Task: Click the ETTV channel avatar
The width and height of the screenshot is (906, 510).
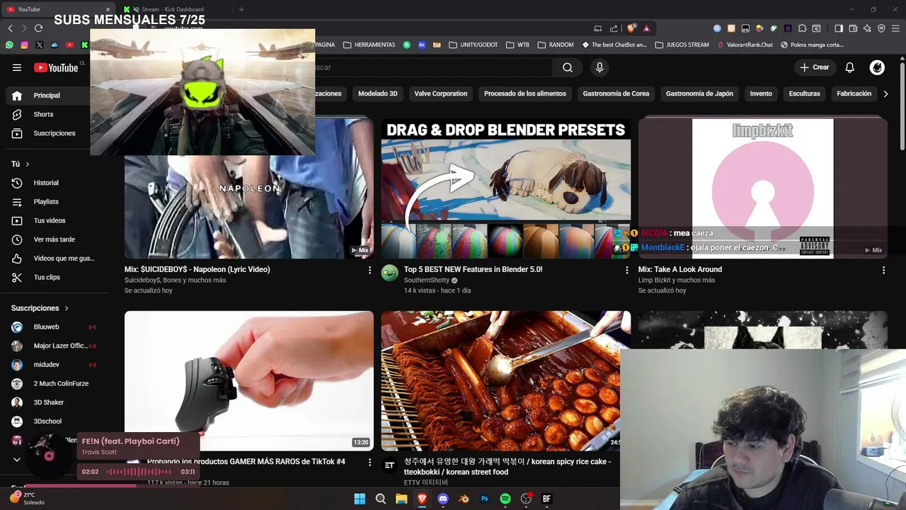Action: [389, 465]
